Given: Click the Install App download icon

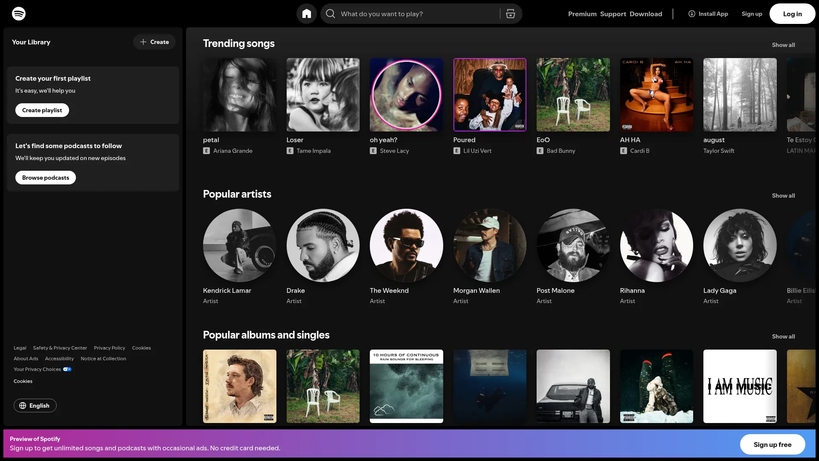Looking at the screenshot, I should click(692, 14).
